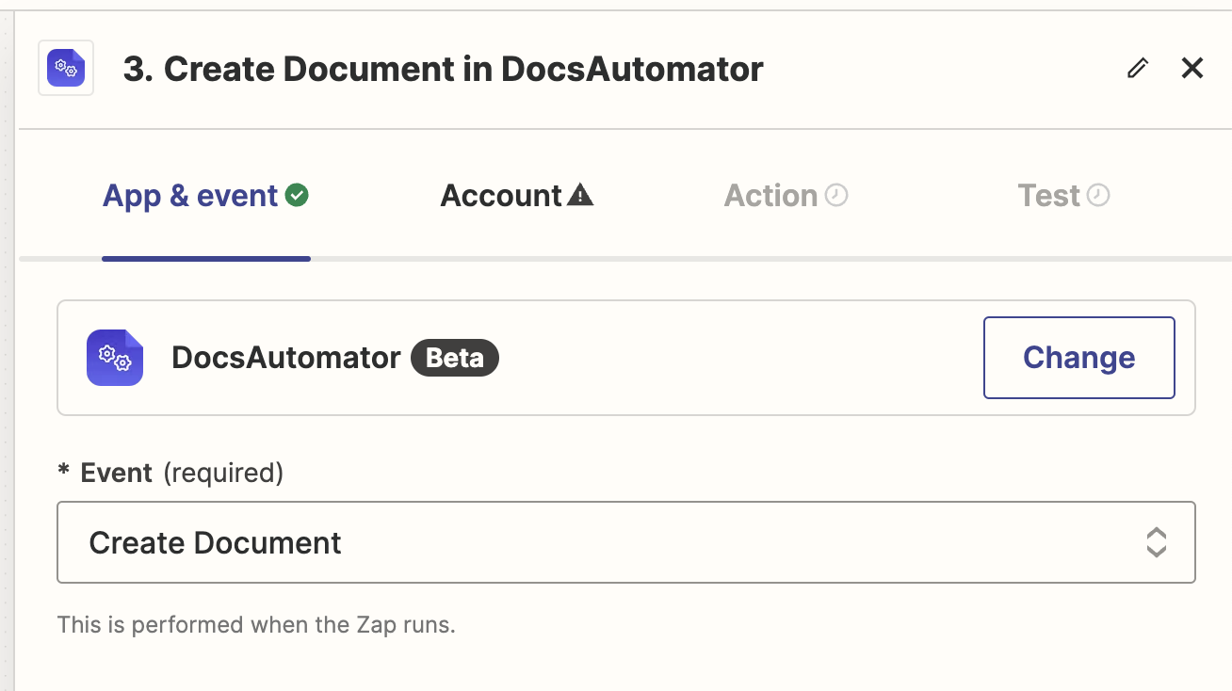Screen dimensions: 1232x691
Task: Switch to the Account tab
Action: tap(517, 196)
